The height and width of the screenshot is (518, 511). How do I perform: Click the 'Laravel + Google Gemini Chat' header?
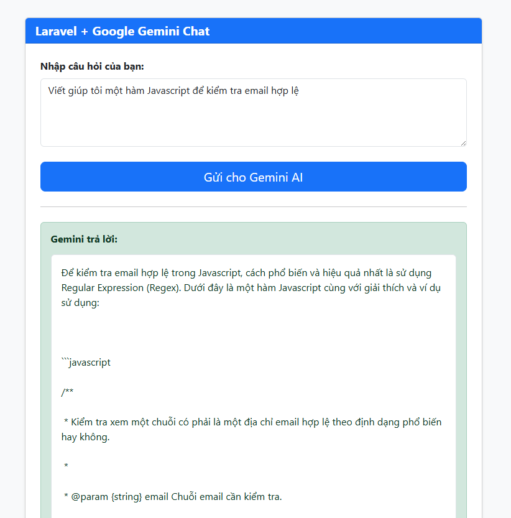pos(122,31)
